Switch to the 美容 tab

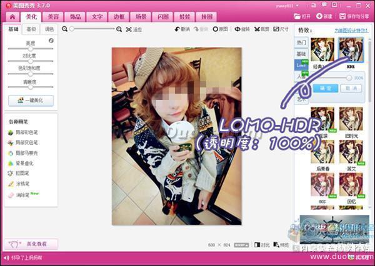(x=54, y=16)
